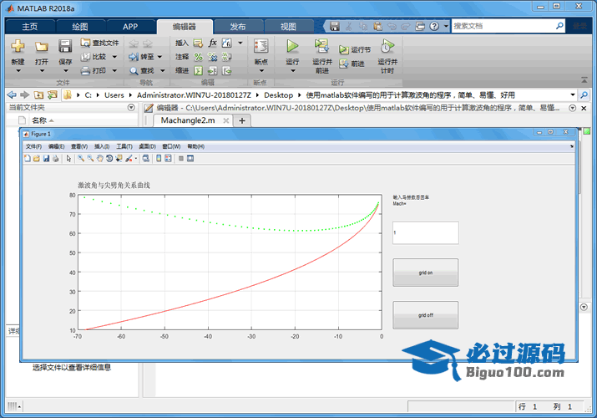This screenshot has width=597, height=418.
Task: Click the insert colorbar icon in Figure 1
Action: coord(159,158)
